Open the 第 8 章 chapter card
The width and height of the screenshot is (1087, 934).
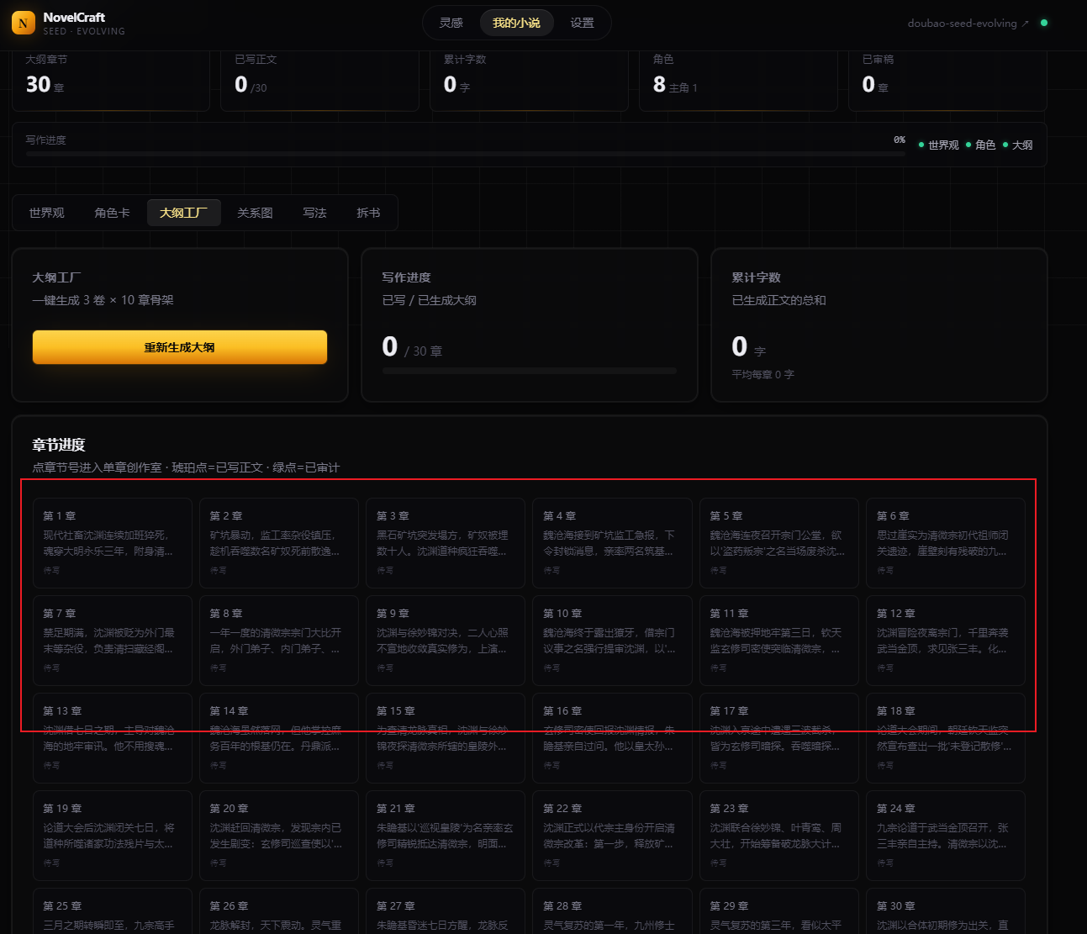point(279,641)
